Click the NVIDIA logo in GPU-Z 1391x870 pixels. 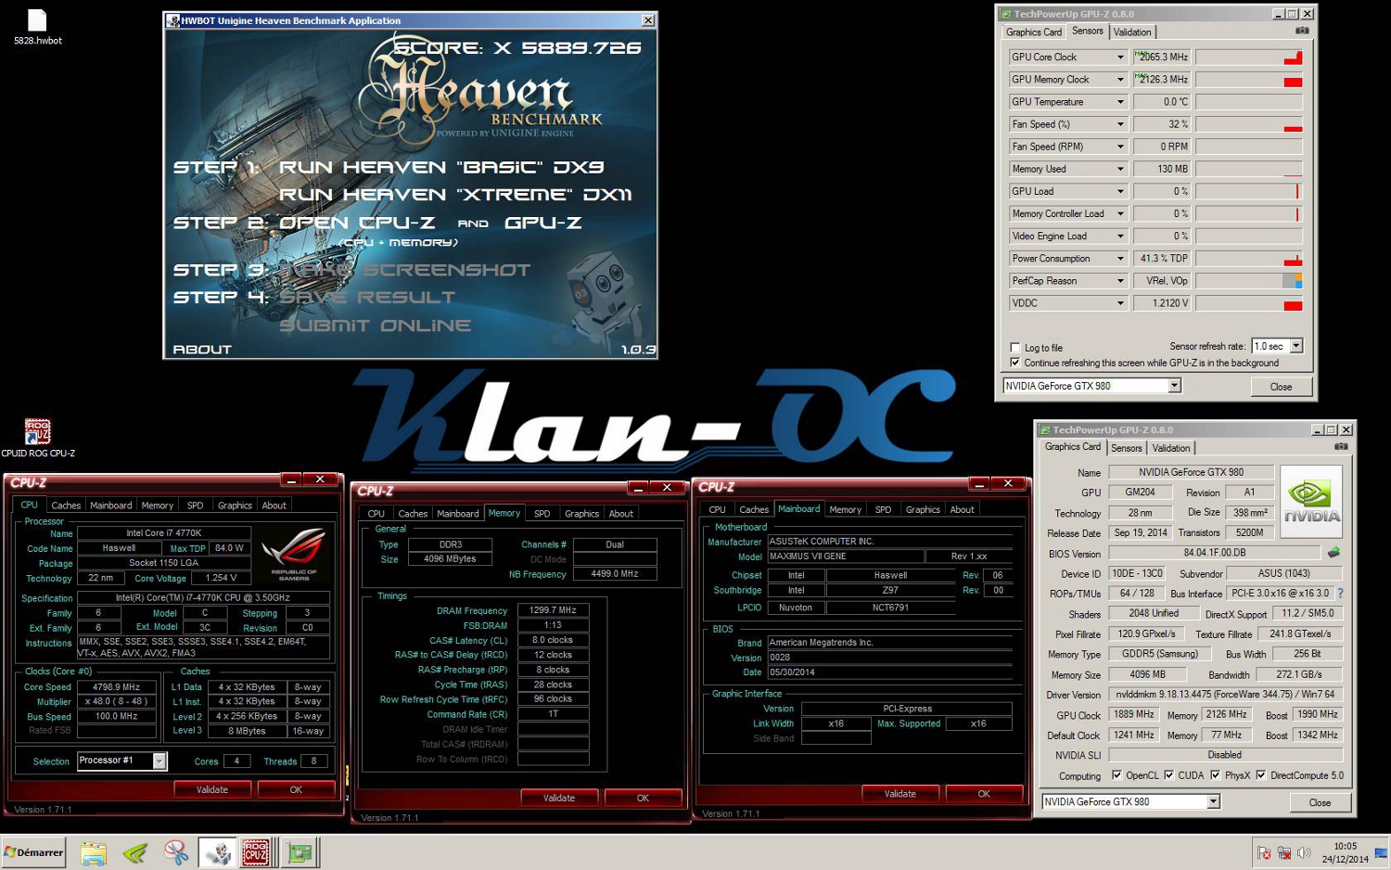click(1311, 501)
